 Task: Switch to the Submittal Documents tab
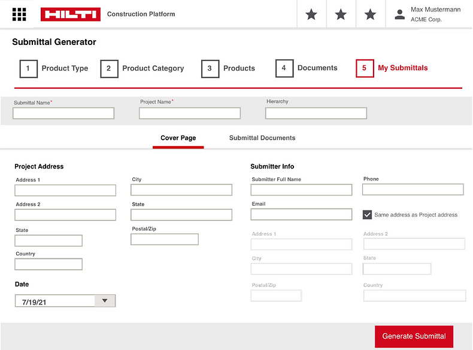pyautogui.click(x=262, y=138)
